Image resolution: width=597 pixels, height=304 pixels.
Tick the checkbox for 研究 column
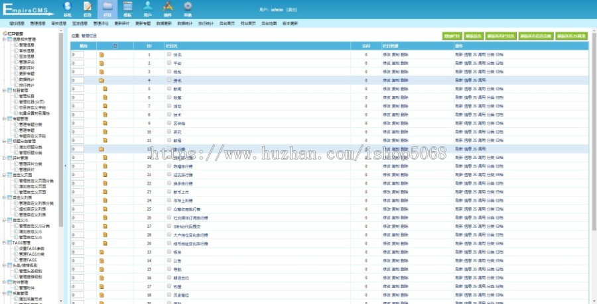point(169,132)
